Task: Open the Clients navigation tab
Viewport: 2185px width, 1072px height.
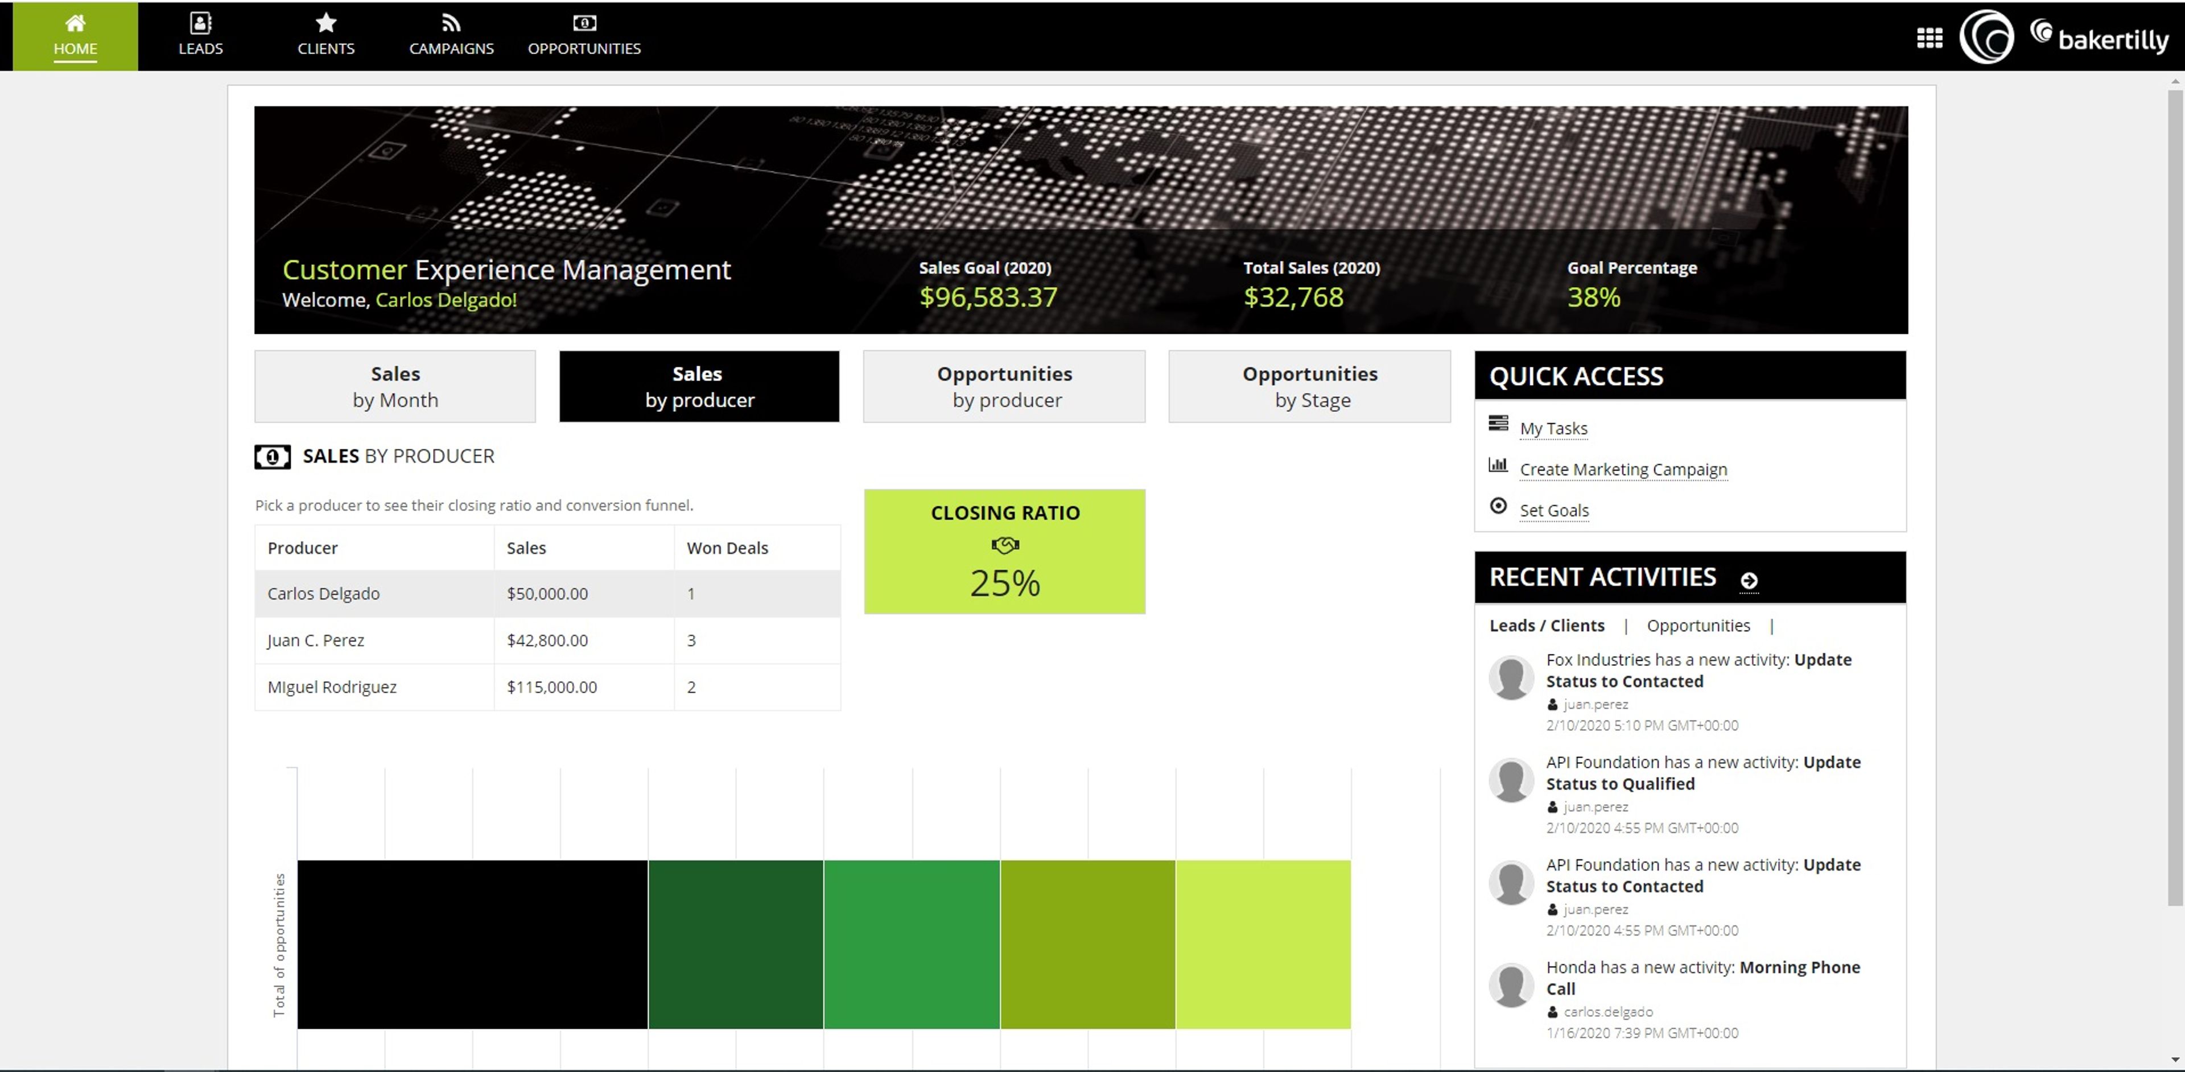Action: 325,36
